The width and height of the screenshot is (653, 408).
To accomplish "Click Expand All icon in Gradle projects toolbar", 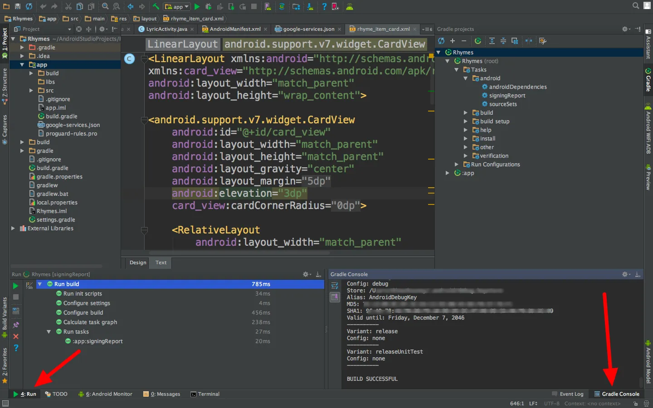I will click(492, 41).
